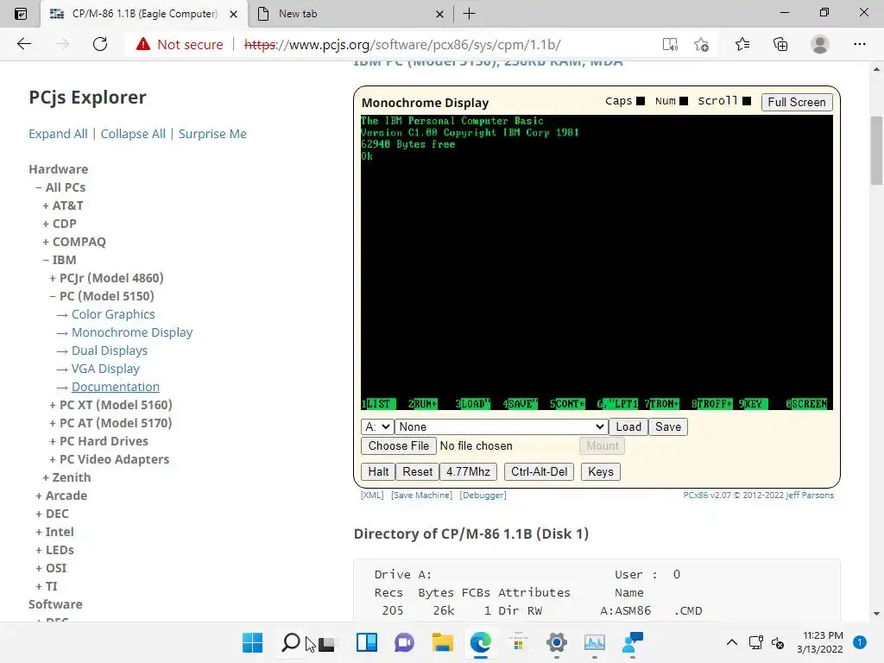Open Teams Chat on the taskbar
This screenshot has width=884, height=663.
pyautogui.click(x=404, y=642)
